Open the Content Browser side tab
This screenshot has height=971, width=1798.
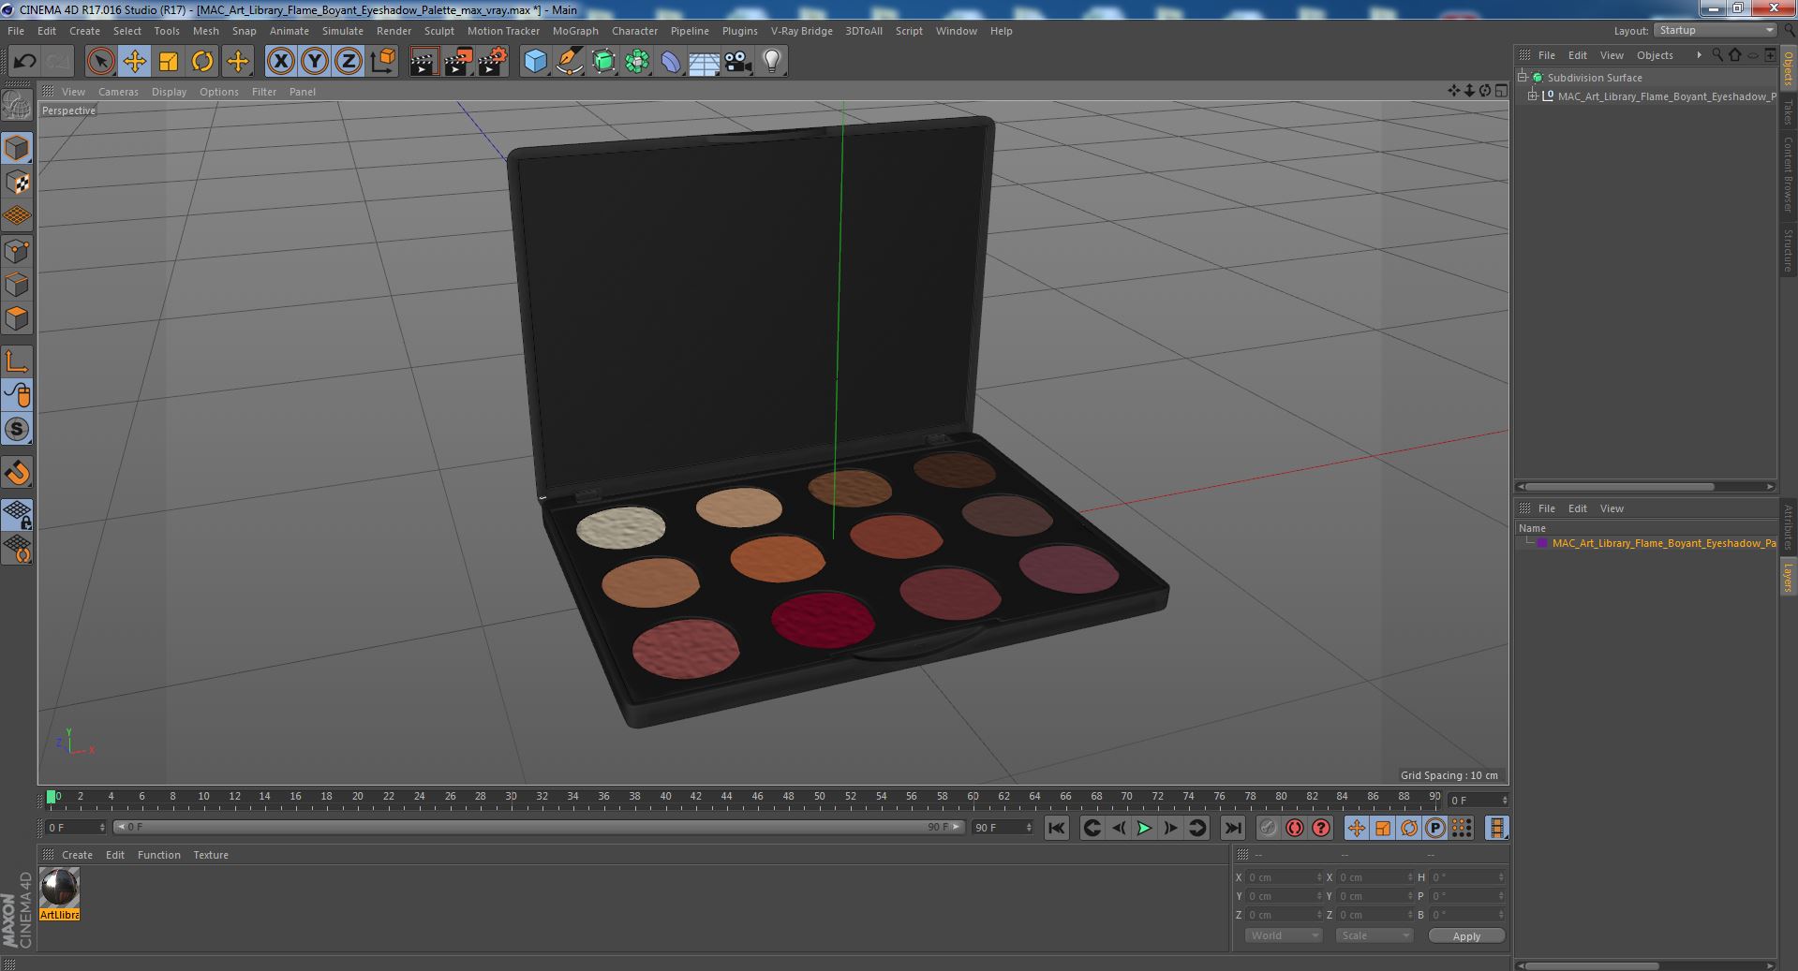click(x=1788, y=174)
